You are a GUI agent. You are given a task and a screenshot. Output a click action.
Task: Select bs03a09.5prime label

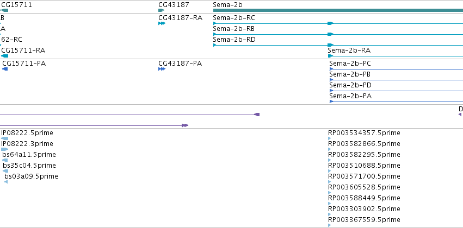click(x=31, y=176)
